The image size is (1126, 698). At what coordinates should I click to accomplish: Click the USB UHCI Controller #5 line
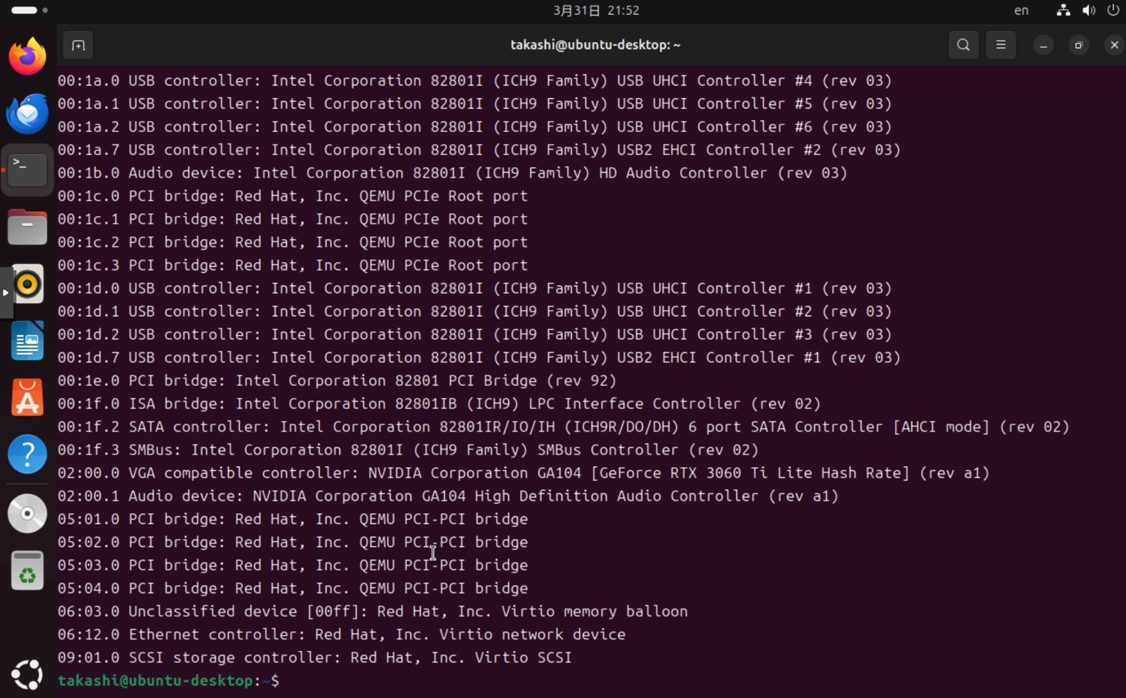(475, 104)
